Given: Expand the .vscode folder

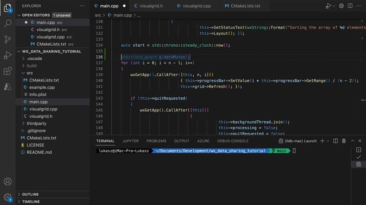Looking at the screenshot, I should pos(34,59).
